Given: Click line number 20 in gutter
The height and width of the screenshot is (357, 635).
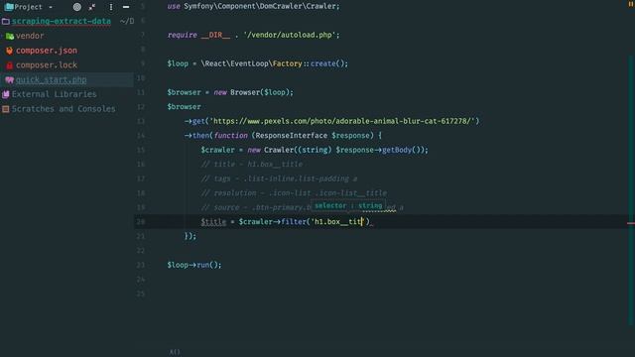Looking at the screenshot, I should click(x=141, y=222).
